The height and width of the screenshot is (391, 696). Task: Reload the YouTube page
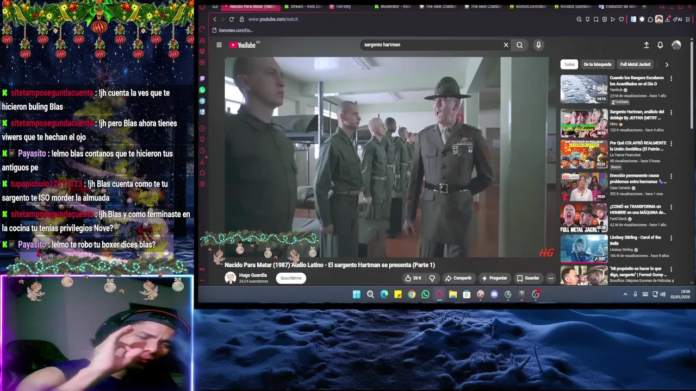point(232,19)
